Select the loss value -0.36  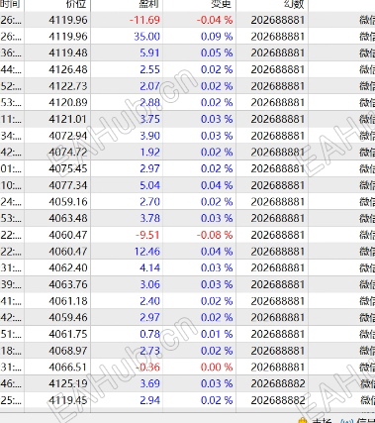click(x=147, y=368)
